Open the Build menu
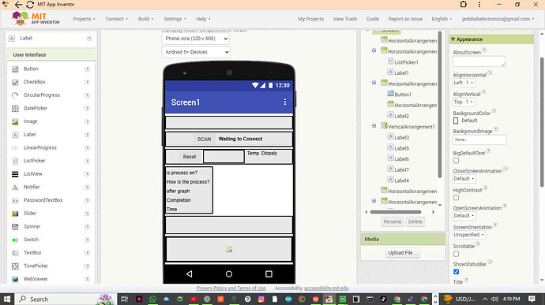The image size is (545, 305). point(145,19)
